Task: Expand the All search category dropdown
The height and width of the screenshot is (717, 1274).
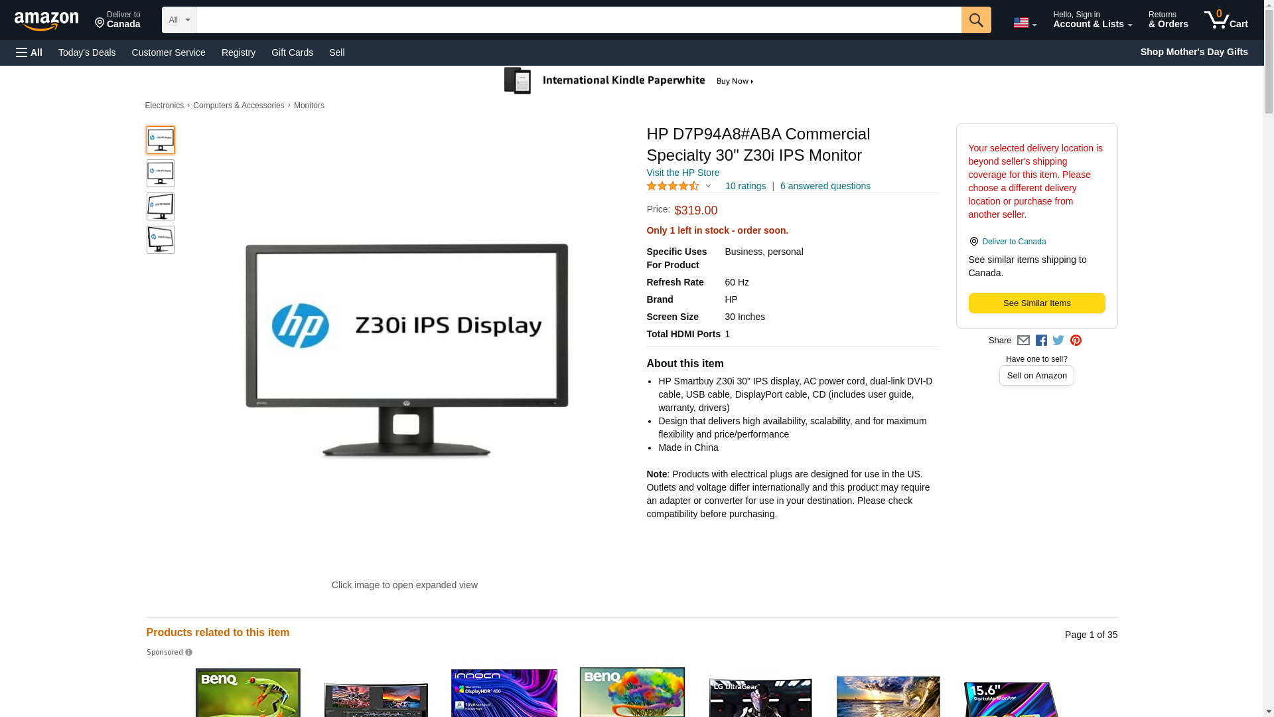Action: click(179, 20)
